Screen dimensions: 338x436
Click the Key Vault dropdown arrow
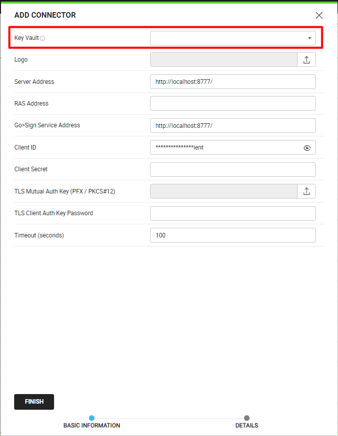[x=309, y=38]
